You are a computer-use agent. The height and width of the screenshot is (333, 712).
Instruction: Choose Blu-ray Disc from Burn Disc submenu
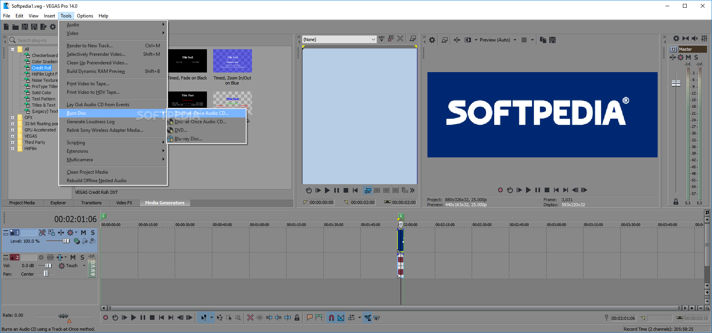tap(207, 139)
